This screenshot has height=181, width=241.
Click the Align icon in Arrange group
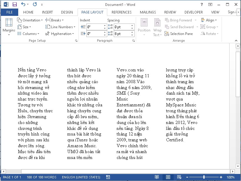click(x=209, y=20)
